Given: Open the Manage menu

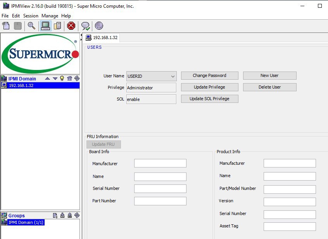Looking at the screenshot, I should [50, 16].
